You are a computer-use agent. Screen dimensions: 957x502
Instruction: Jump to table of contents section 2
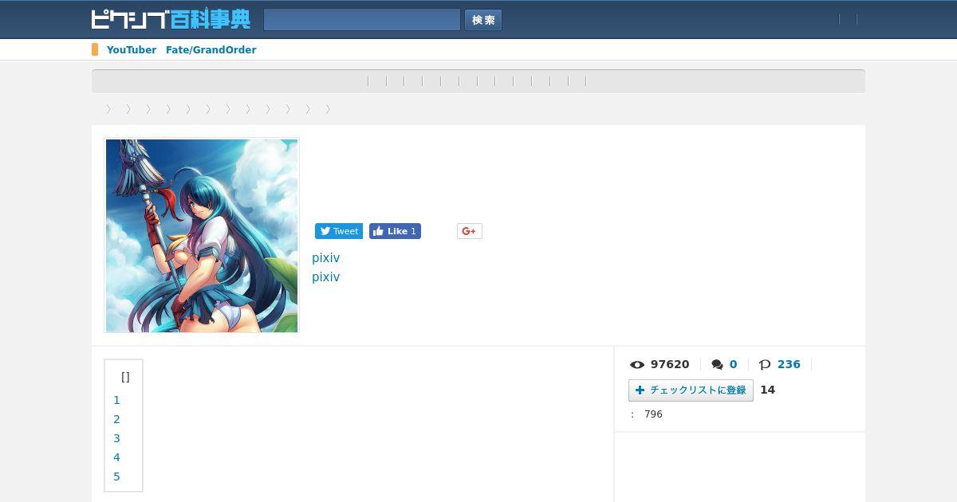click(x=116, y=419)
